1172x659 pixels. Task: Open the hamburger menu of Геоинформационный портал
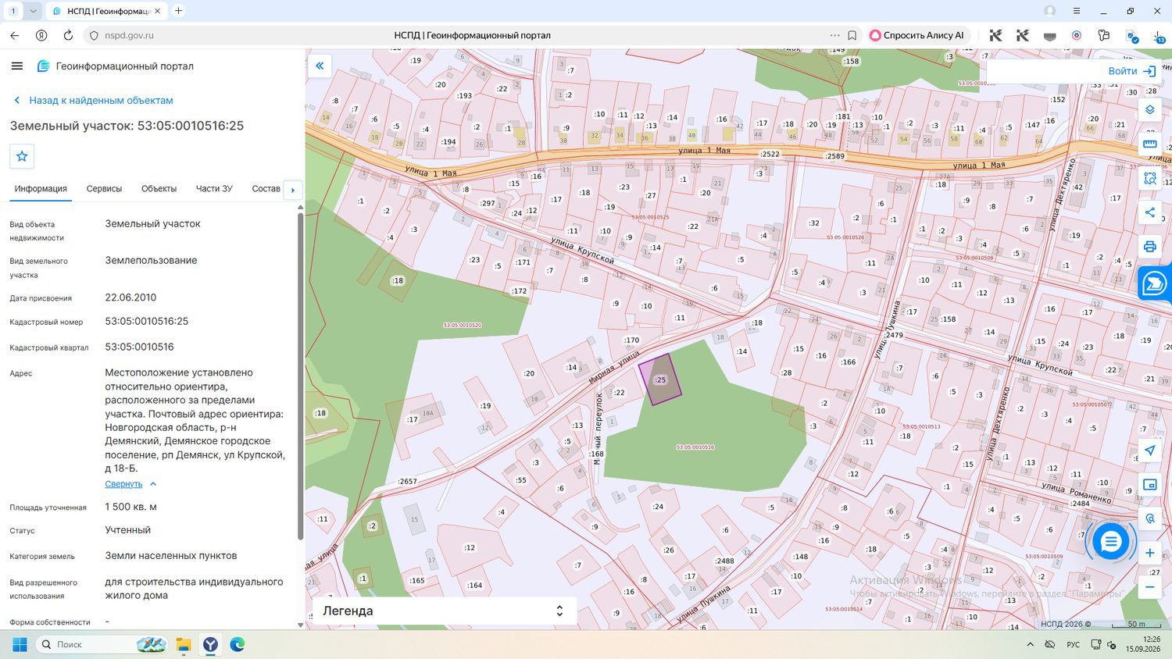(x=17, y=66)
